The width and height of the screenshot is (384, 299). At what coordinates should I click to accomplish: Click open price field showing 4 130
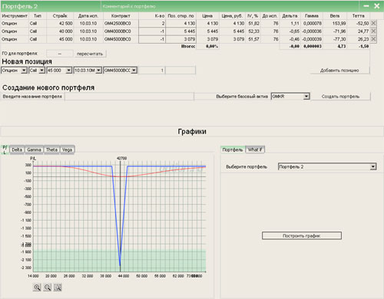click(181, 24)
